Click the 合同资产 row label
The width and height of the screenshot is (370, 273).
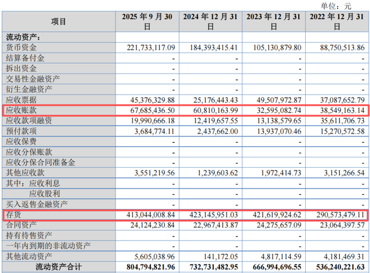point(21,225)
